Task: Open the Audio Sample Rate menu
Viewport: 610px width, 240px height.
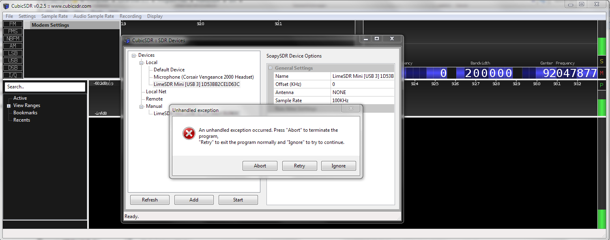Action: [x=94, y=16]
